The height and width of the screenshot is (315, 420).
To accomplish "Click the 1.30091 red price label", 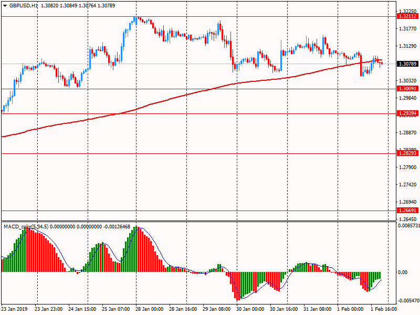I will (x=407, y=89).
